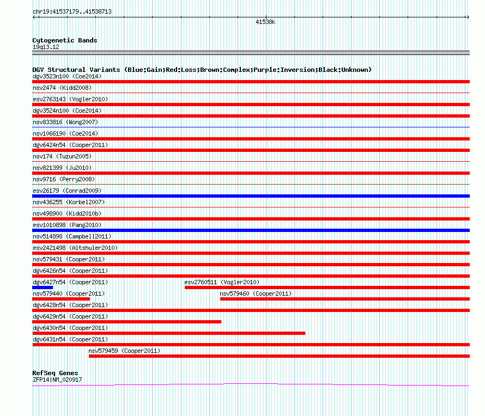Open variant dgv3524n100 (Coe2014)
The height and width of the screenshot is (416, 485).
pyautogui.click(x=67, y=111)
